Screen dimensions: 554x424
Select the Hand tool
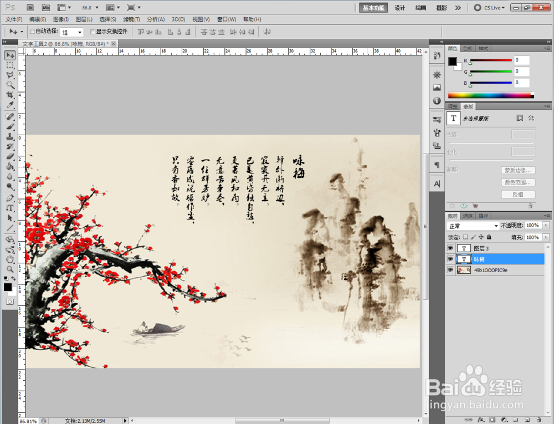coord(10,259)
